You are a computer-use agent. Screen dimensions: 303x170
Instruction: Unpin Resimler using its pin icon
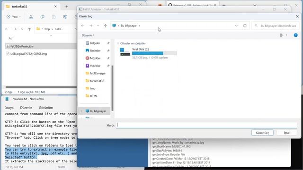pos(108,51)
